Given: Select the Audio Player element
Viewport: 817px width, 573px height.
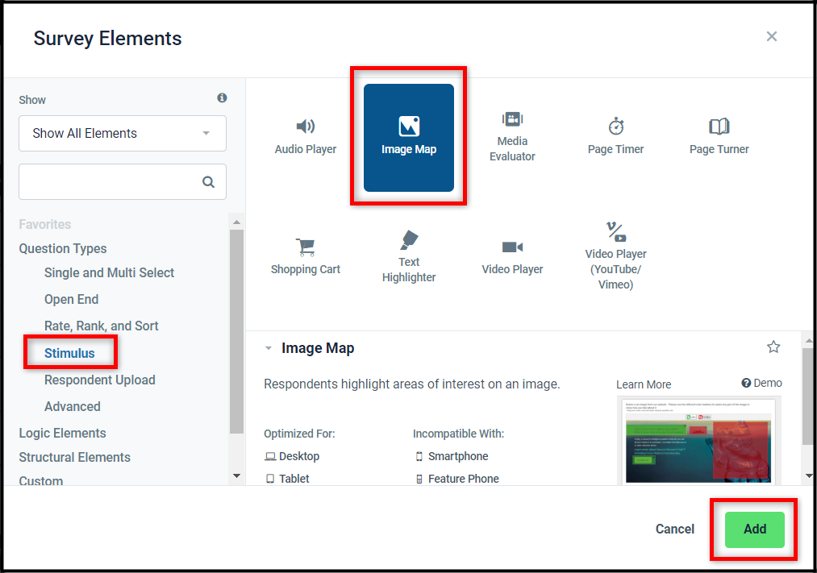Looking at the screenshot, I should (306, 137).
